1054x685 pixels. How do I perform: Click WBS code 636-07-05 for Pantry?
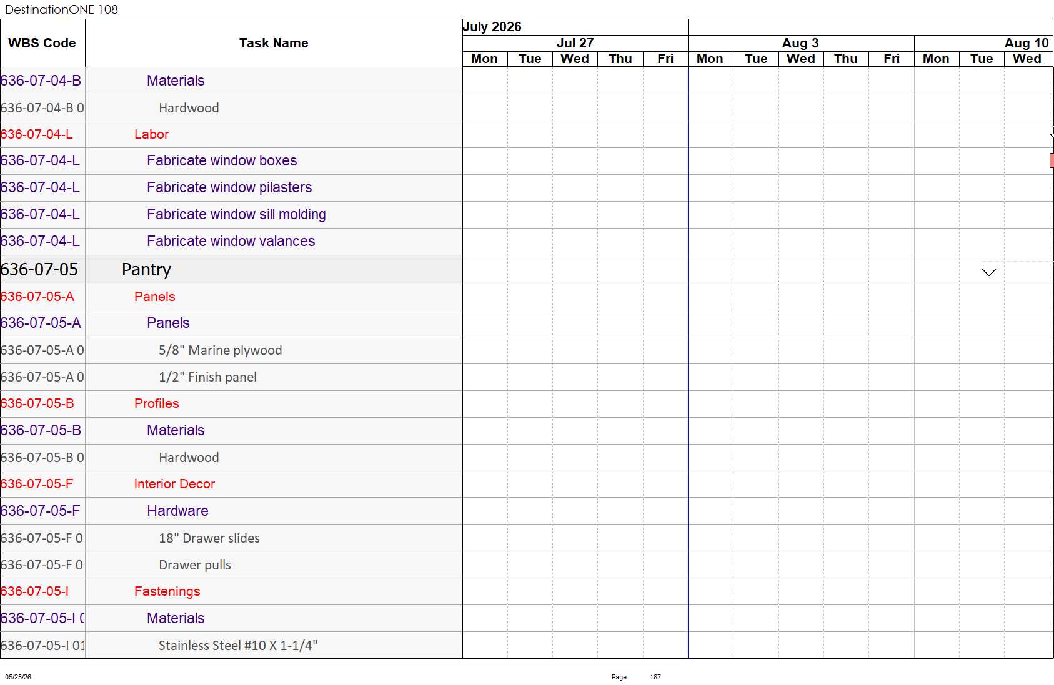click(x=39, y=269)
